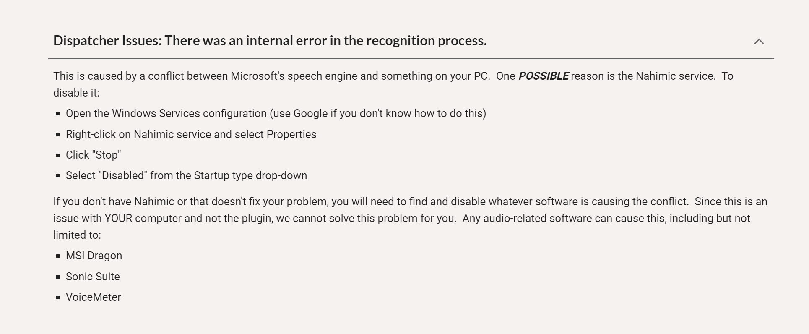Click the Sonic Suite list item
Image resolution: width=809 pixels, height=334 pixels.
tap(93, 277)
